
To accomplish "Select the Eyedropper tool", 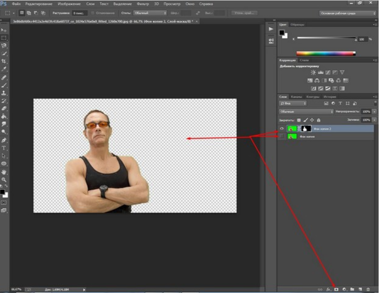I will pos(4,69).
